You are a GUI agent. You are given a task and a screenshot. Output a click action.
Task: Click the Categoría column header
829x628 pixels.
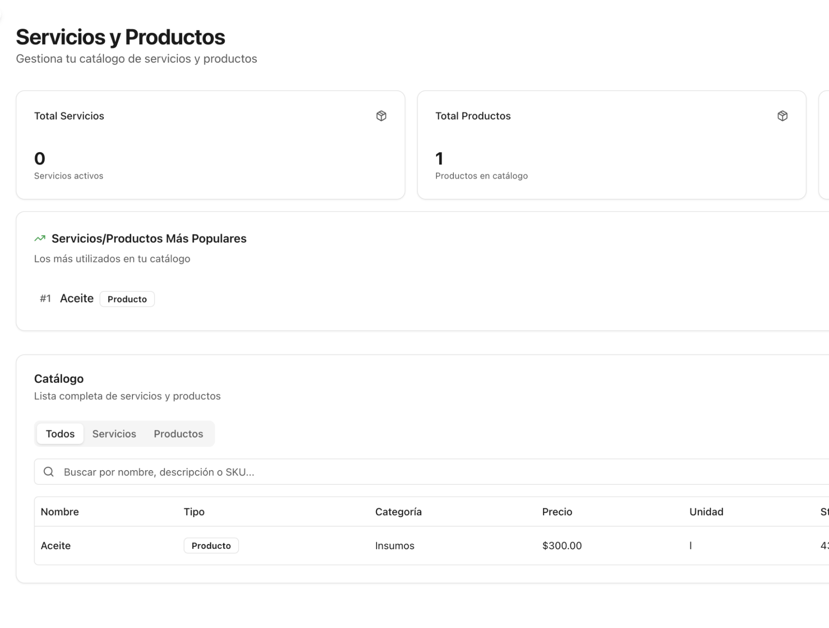tap(398, 511)
